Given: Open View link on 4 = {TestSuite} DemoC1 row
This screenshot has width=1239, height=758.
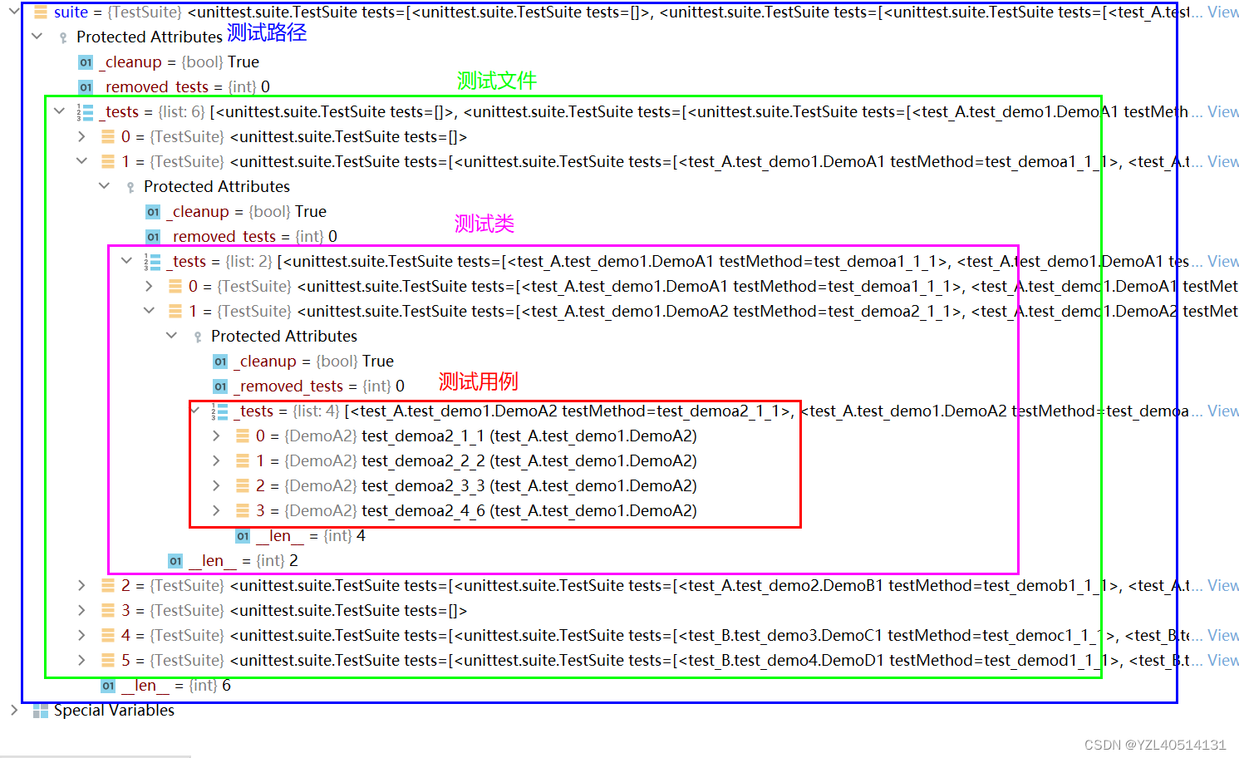Looking at the screenshot, I should point(1222,635).
